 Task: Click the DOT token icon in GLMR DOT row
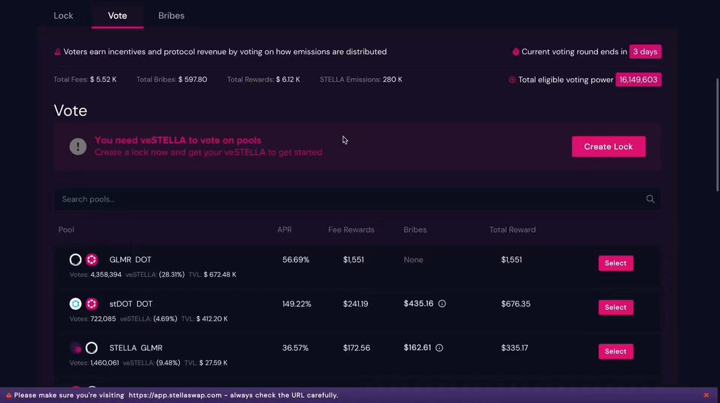pos(91,260)
